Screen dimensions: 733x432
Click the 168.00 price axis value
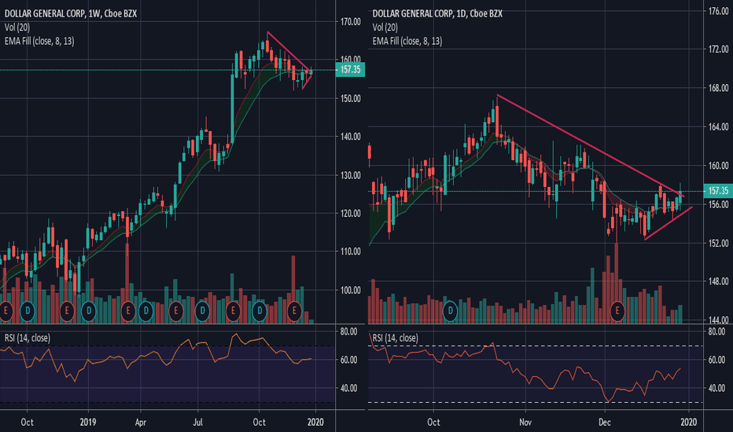718,88
